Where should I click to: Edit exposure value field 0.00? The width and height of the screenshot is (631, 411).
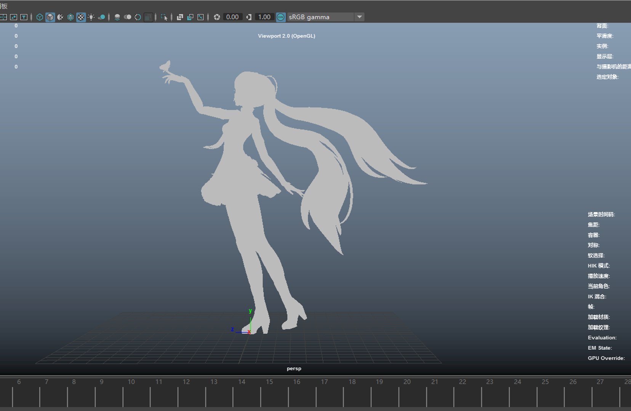pyautogui.click(x=232, y=17)
